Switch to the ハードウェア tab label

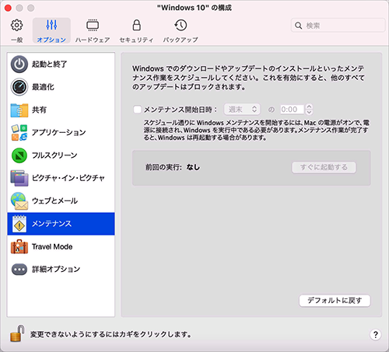tap(93, 40)
